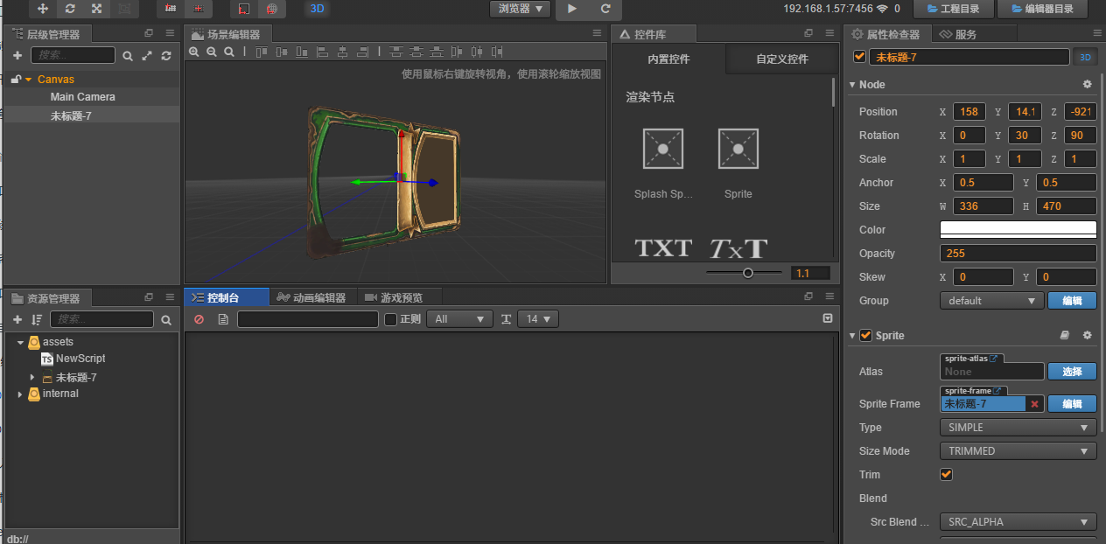This screenshot has width=1106, height=544.
Task: Refresh the hierarchy panel
Action: (x=165, y=55)
